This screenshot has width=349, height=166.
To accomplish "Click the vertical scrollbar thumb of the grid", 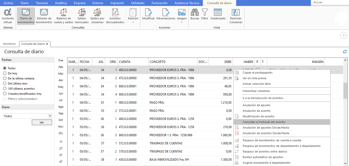I will point(345,90).
